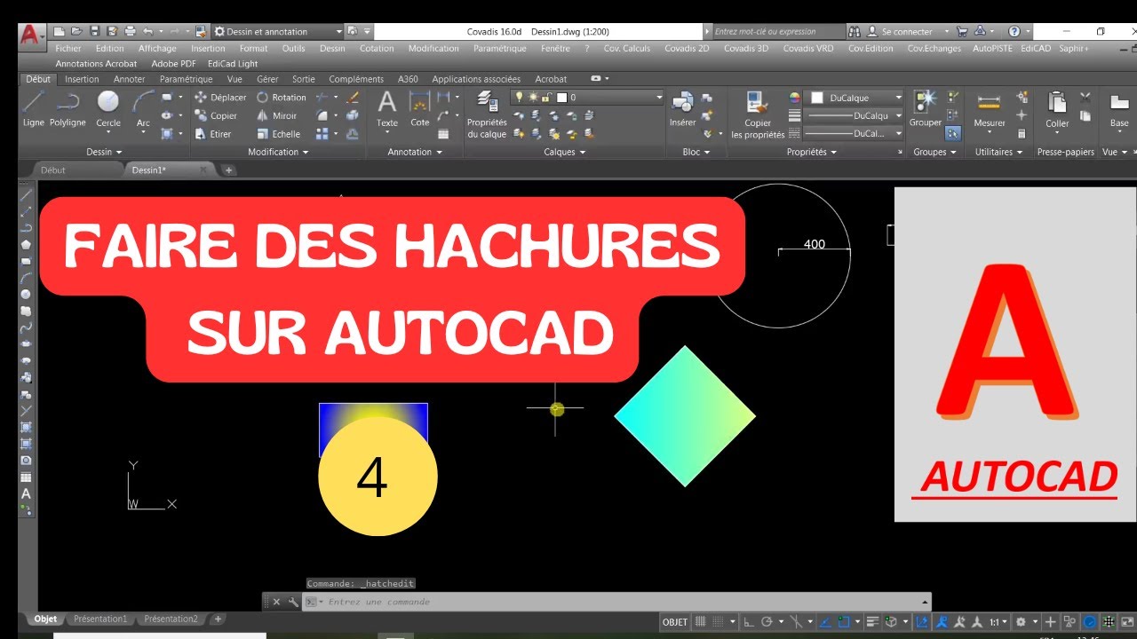Click the Print icon in quick access toolbar

(131, 31)
